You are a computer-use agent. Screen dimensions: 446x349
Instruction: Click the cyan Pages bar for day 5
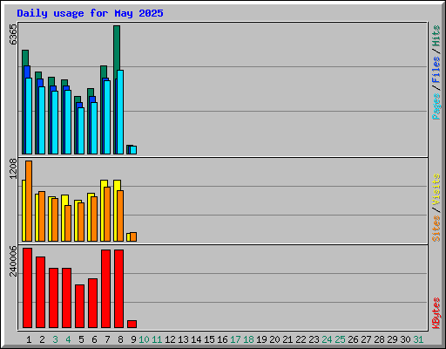pos(81,131)
